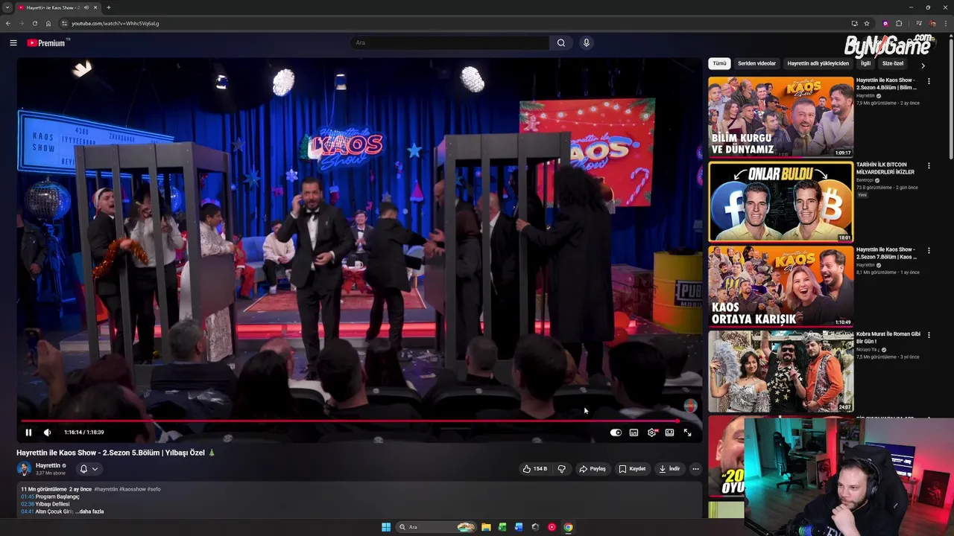Open 'Bilim Kurgu ve Dünyamız' video thumbnail

(780, 116)
